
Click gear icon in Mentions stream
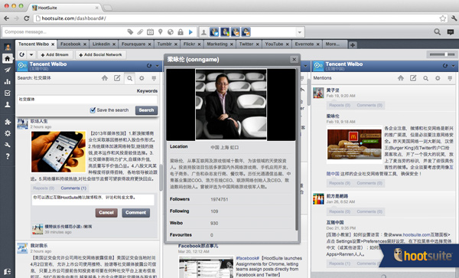point(438,78)
